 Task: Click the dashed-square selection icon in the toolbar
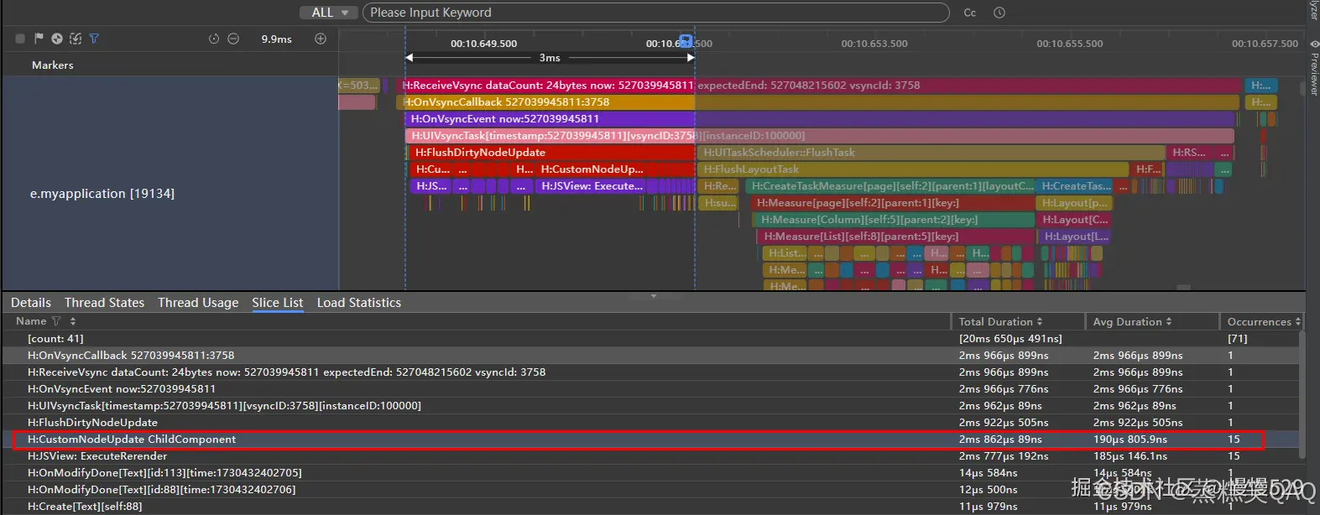pyautogui.click(x=76, y=39)
